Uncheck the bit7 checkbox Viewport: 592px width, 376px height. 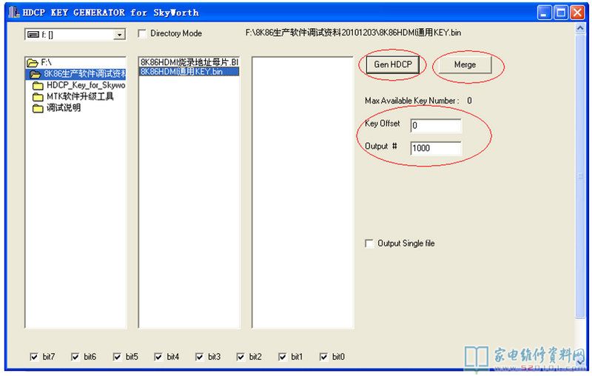click(34, 357)
